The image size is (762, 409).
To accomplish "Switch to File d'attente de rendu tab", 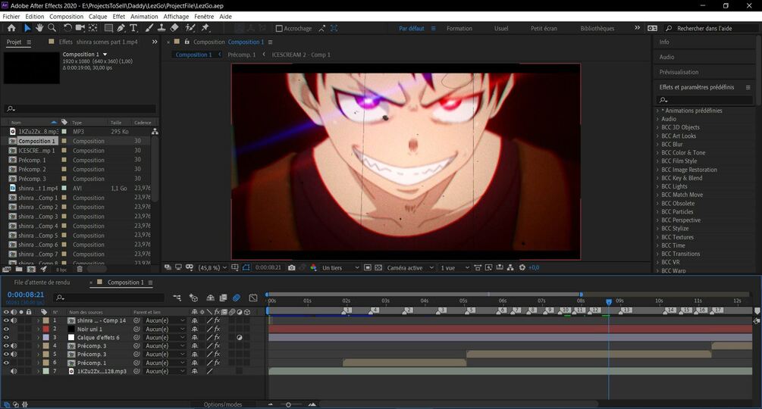I will click(x=42, y=283).
